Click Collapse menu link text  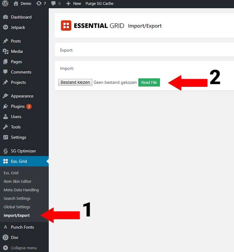[x=24, y=248]
